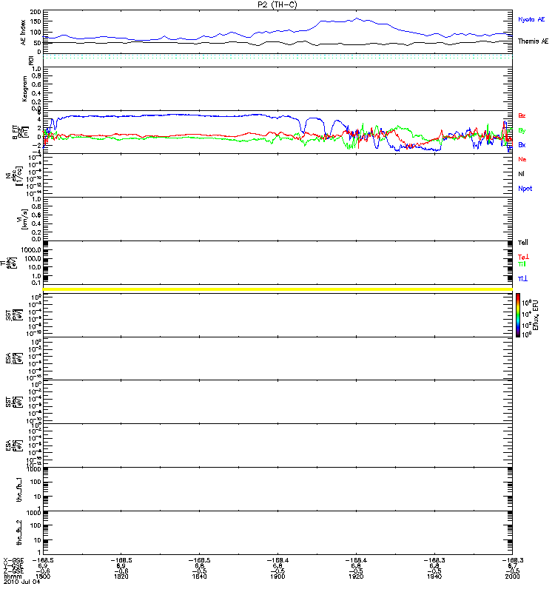Click the plot title "P2 (TH-C)"
The image size is (555, 592).
pos(277,4)
